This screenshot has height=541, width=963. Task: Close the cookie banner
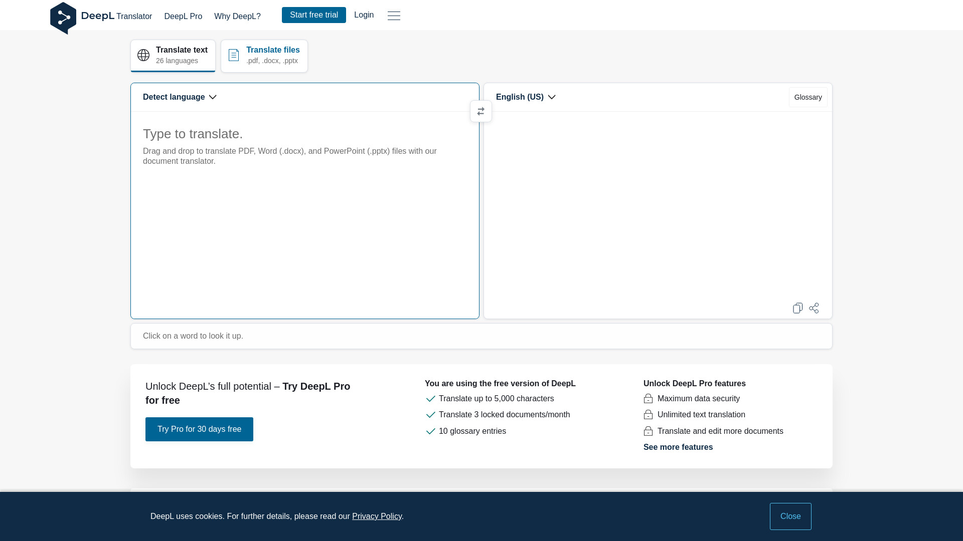click(790, 516)
